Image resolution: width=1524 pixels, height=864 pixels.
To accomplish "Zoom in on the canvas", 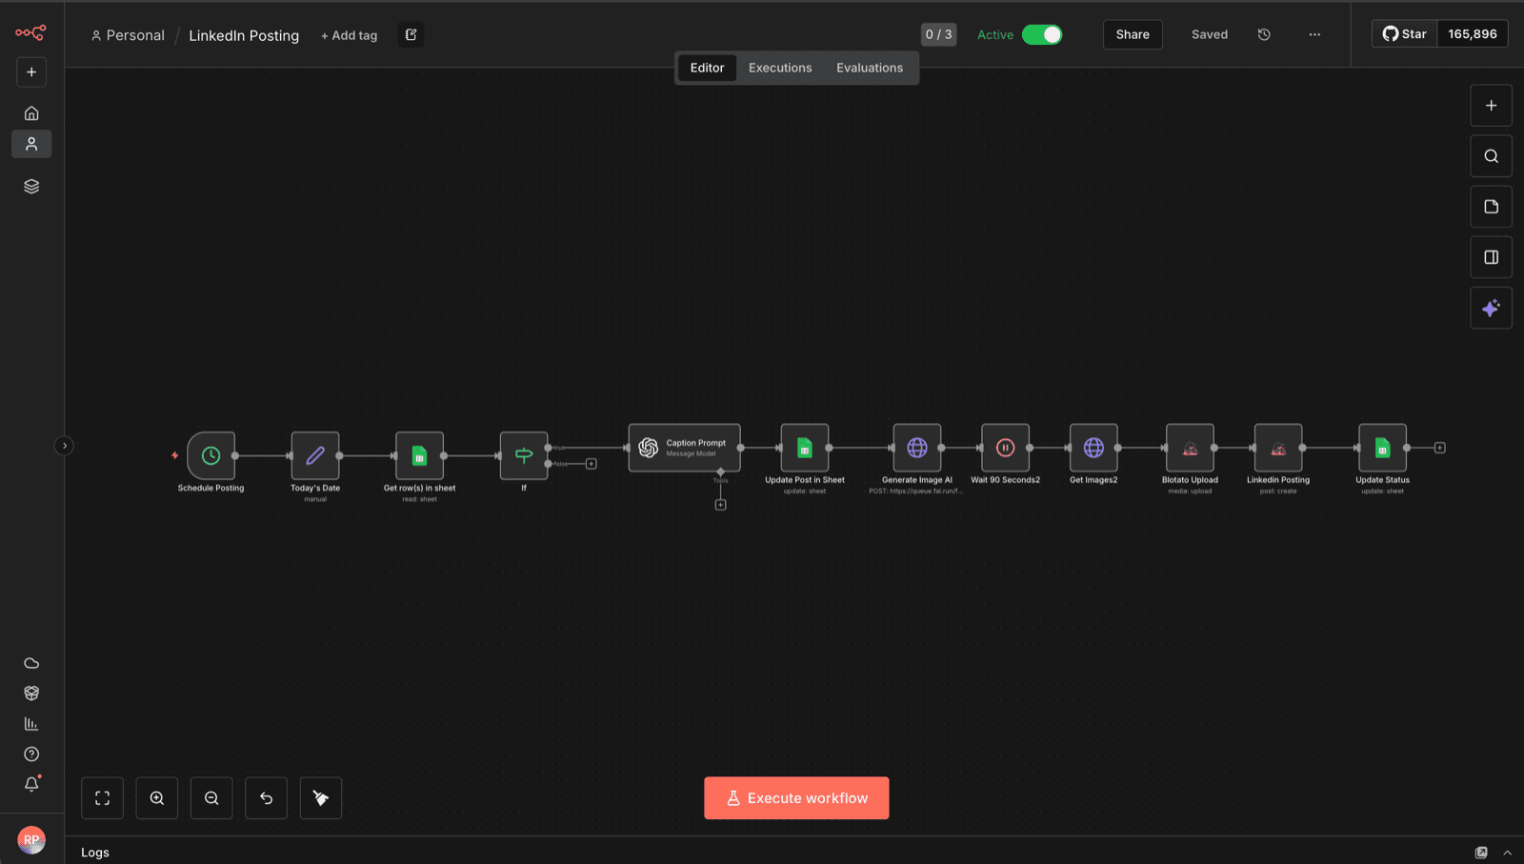I will click(x=157, y=798).
